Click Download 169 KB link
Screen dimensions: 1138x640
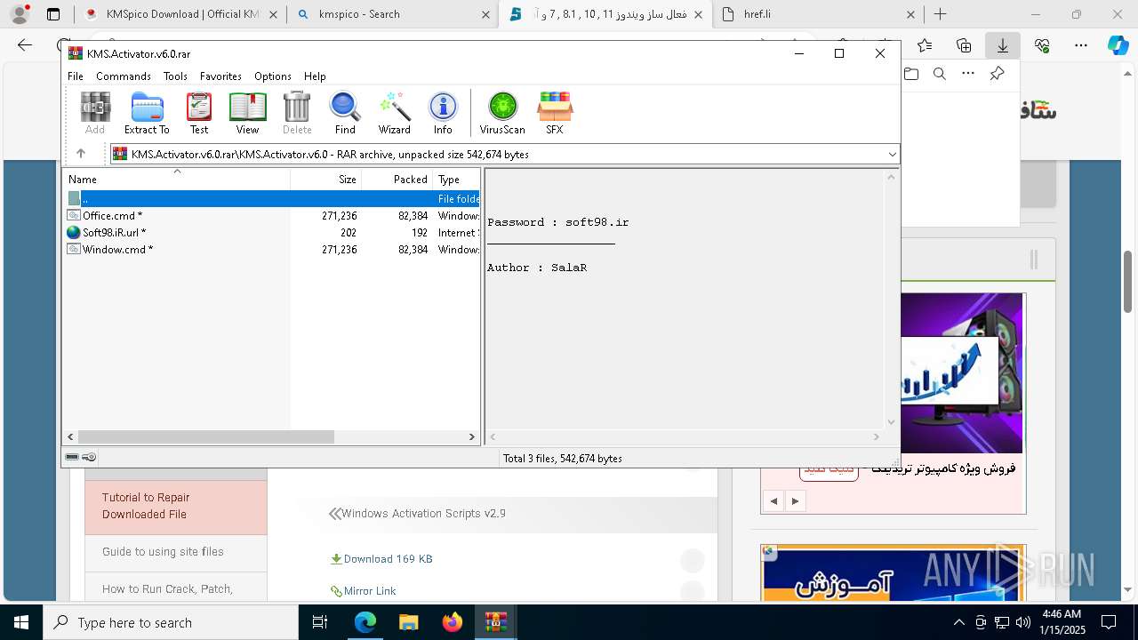click(x=388, y=559)
